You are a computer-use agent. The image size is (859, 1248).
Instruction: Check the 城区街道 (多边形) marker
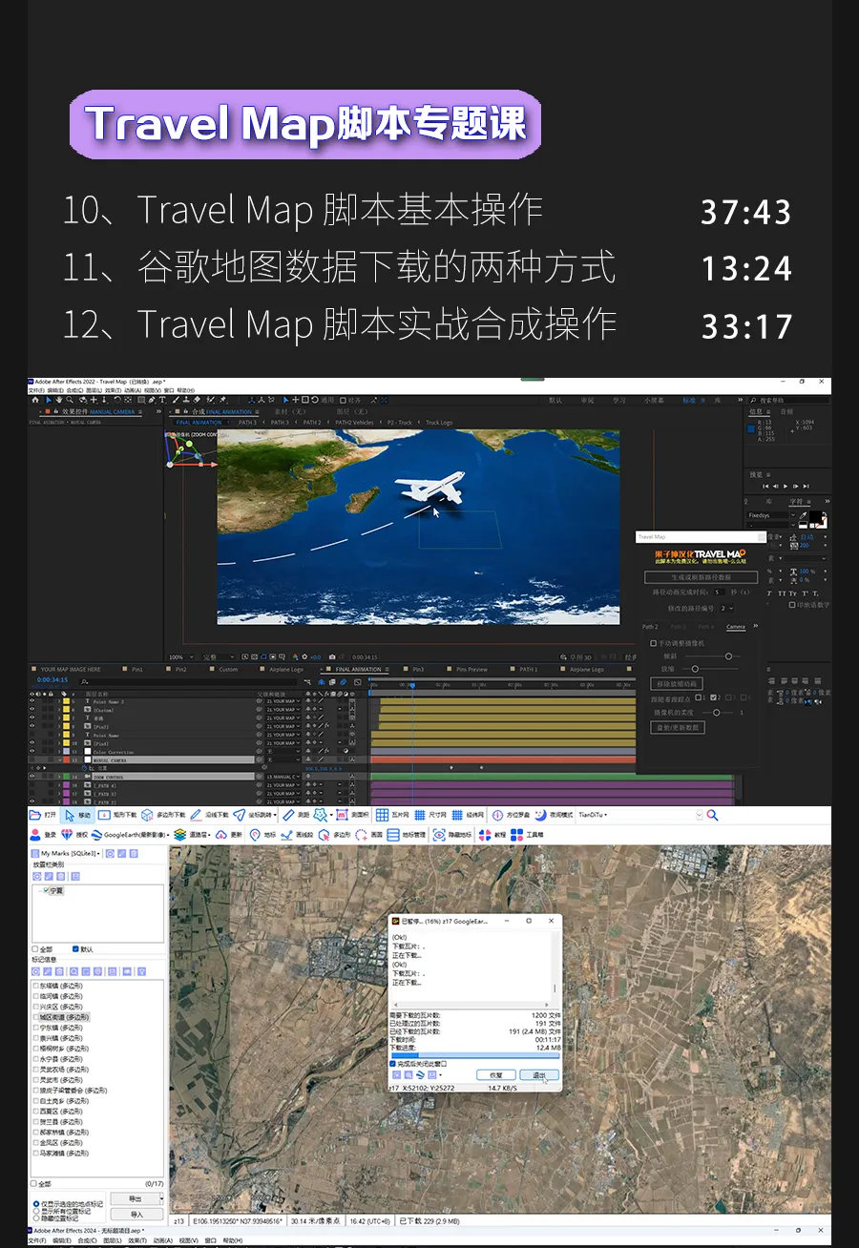36,1017
